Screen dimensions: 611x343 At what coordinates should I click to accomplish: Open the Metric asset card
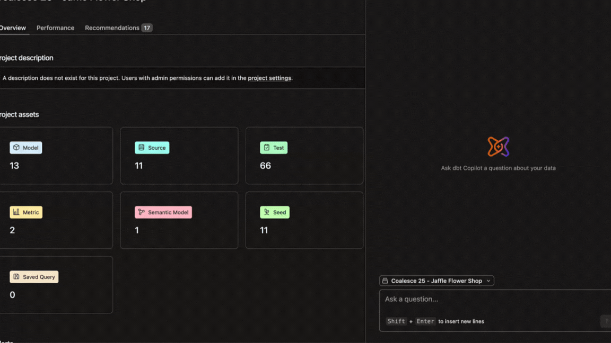click(x=56, y=220)
